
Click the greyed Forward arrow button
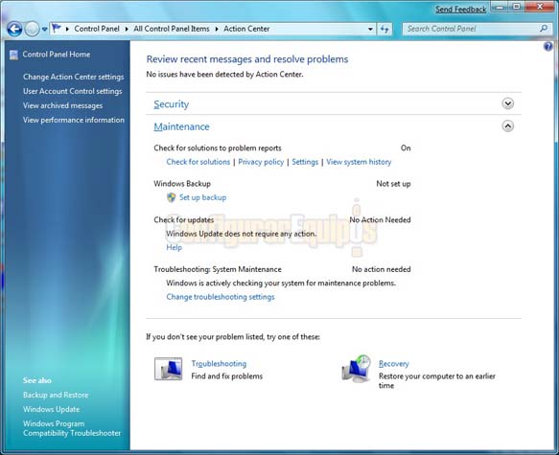point(32,29)
